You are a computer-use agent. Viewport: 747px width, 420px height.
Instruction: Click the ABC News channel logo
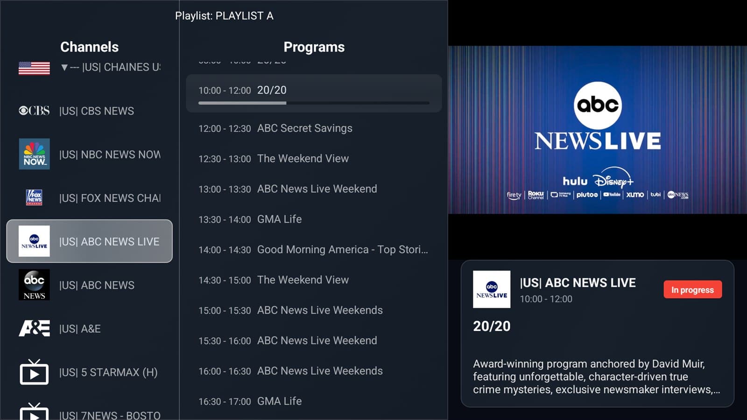tap(34, 285)
